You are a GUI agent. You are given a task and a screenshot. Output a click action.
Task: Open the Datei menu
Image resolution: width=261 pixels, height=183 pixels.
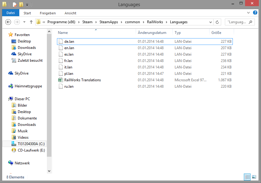pyautogui.click(x=10, y=13)
